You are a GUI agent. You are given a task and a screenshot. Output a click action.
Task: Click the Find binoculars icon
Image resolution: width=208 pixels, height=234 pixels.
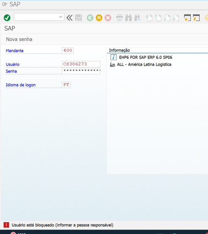coord(129,18)
